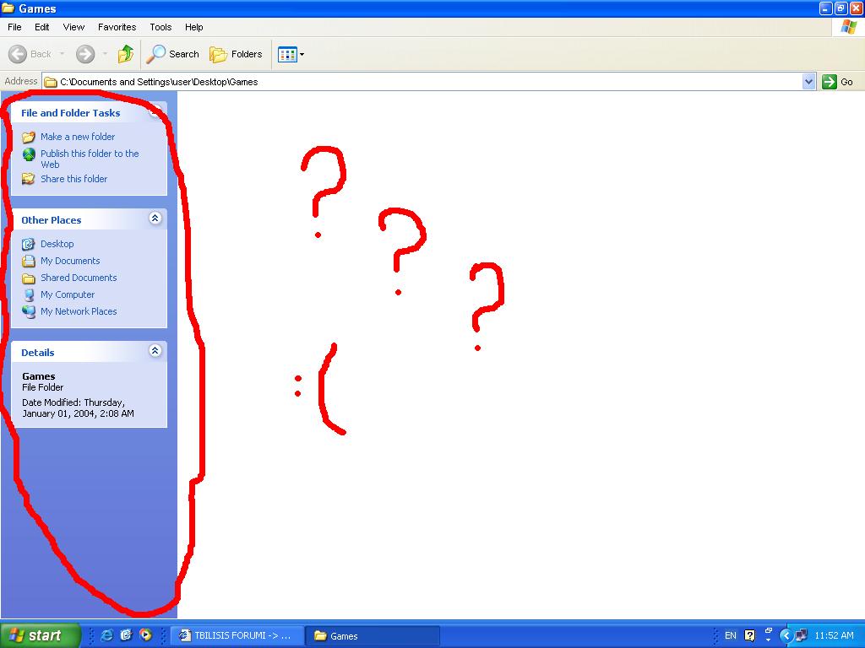Open the Views button menu
The image size is (865, 648).
[x=291, y=54]
